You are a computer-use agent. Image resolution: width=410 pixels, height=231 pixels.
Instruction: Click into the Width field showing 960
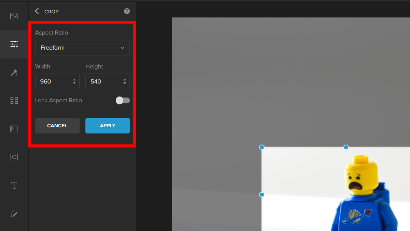point(57,81)
